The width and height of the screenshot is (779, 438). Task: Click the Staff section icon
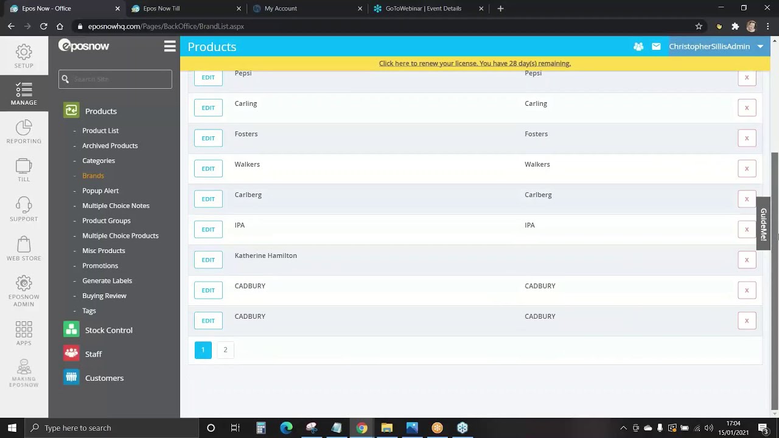tap(71, 353)
